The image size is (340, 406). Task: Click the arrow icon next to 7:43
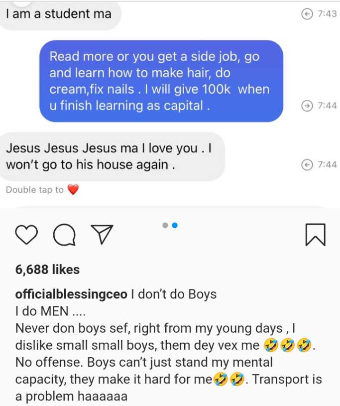click(307, 14)
